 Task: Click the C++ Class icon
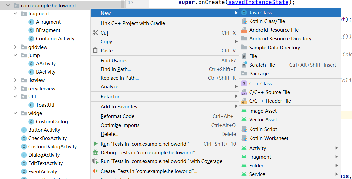pos(244,84)
